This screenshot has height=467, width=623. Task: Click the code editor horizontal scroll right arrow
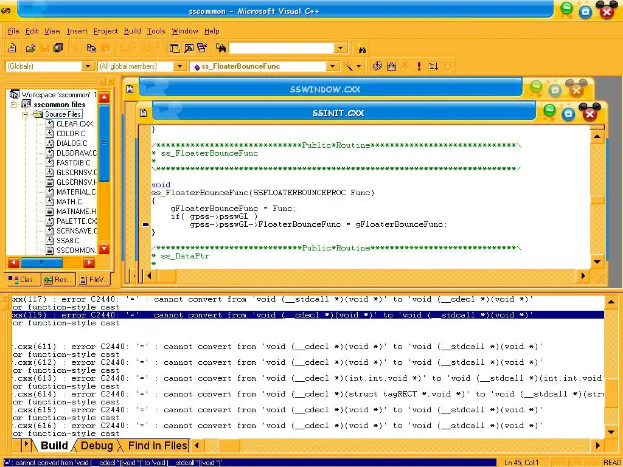583,276
